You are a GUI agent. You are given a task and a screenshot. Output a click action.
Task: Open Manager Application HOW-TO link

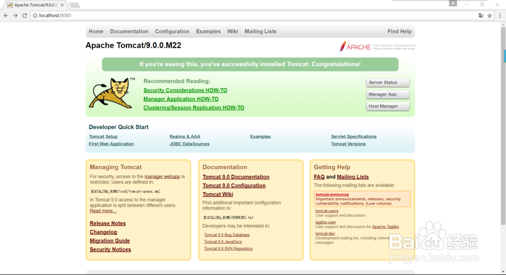[181, 99]
